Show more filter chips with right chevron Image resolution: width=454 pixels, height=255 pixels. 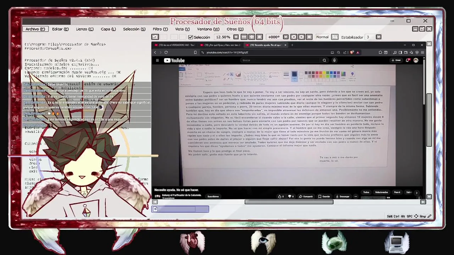point(417,193)
